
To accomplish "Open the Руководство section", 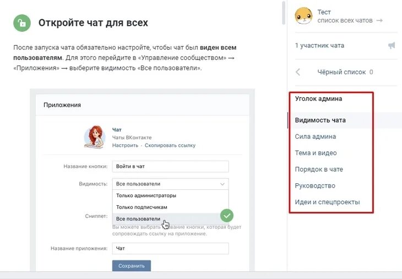I will [315, 186].
